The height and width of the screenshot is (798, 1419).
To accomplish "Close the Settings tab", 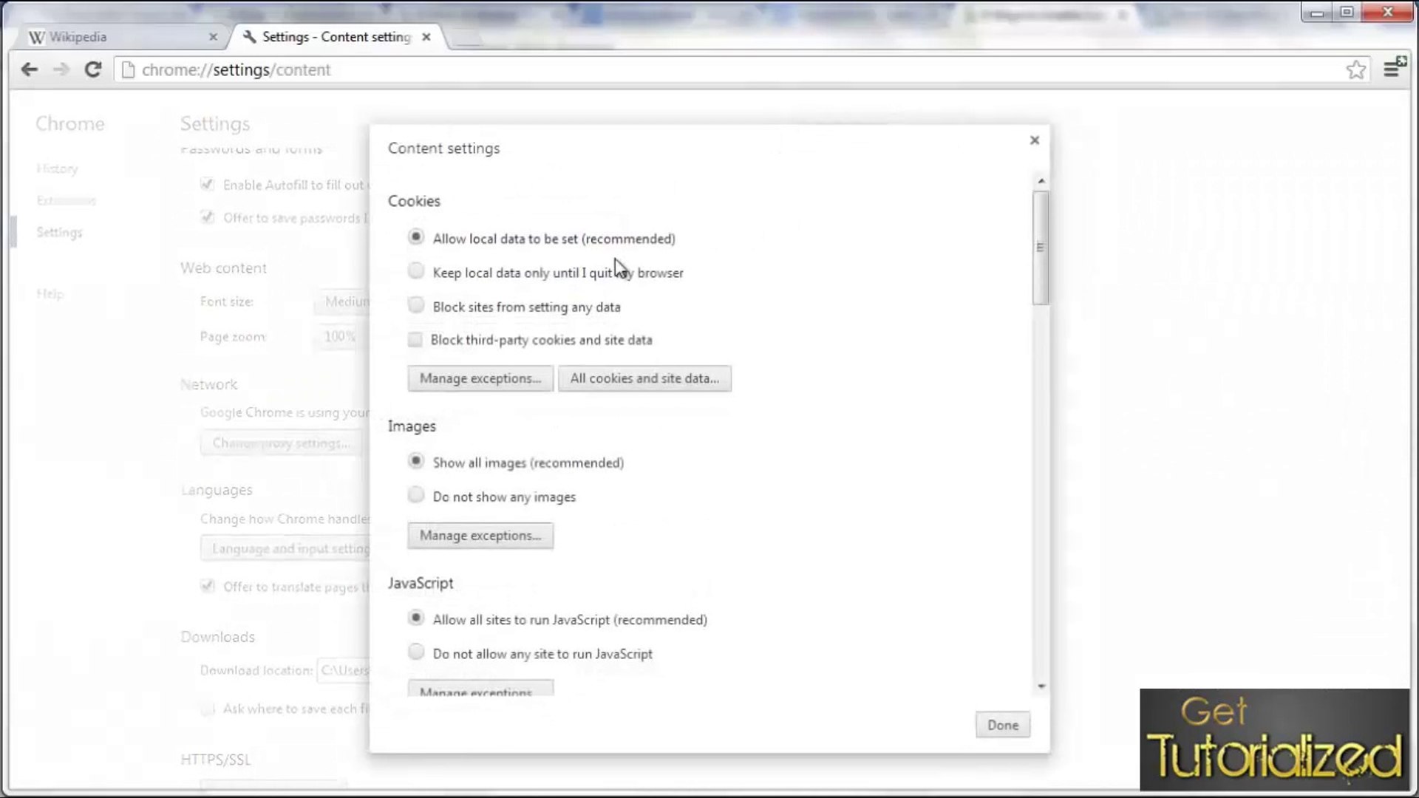I will (426, 37).
